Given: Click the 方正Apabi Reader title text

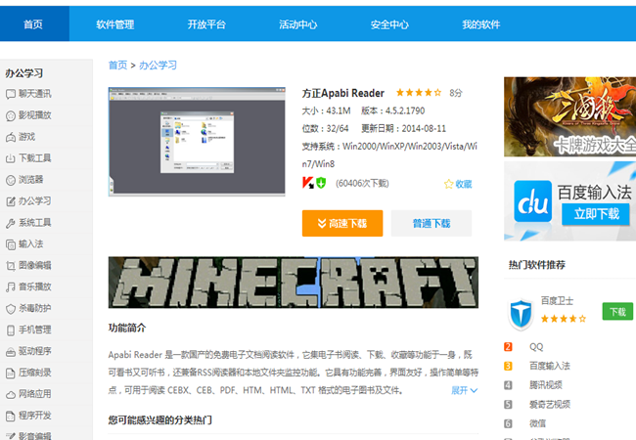Looking at the screenshot, I should tap(342, 93).
